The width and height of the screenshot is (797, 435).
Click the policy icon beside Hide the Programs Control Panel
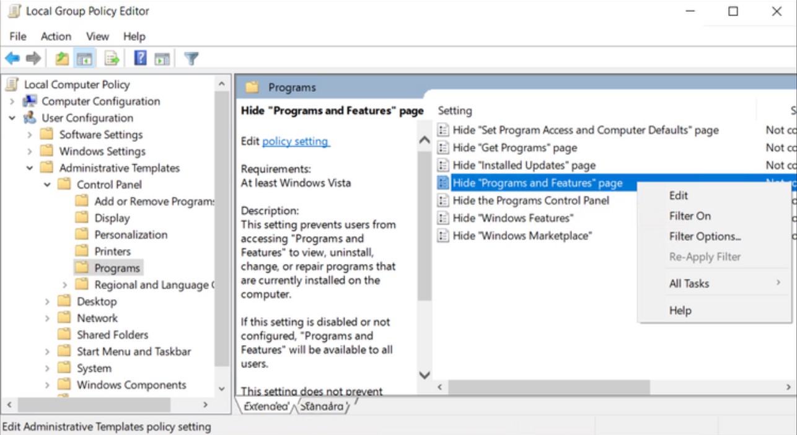click(443, 200)
